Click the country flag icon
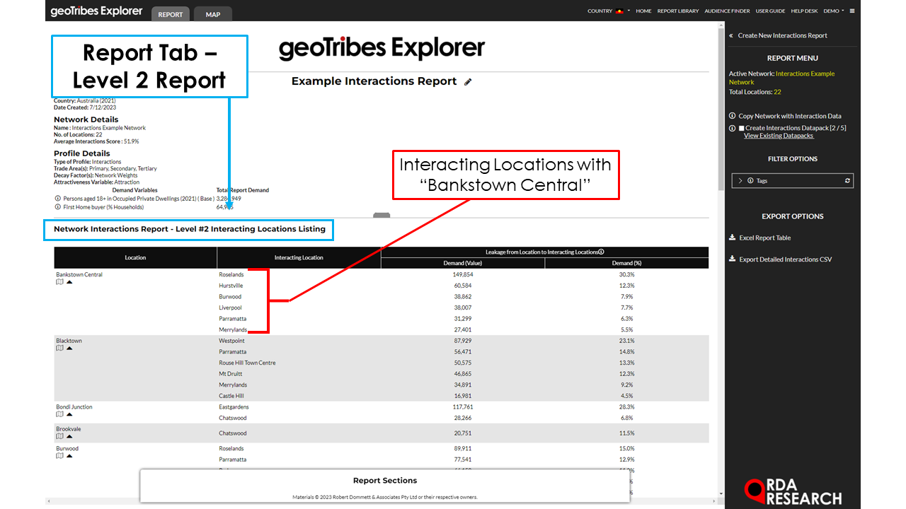 pyautogui.click(x=619, y=11)
